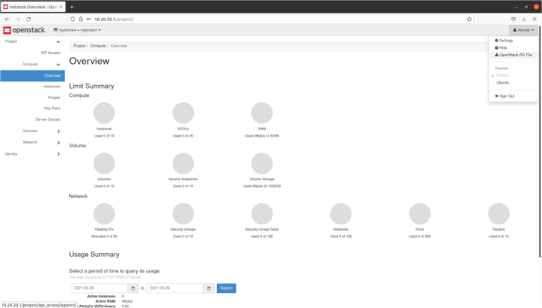
Task: Download the OpenStack RC File
Action: coord(513,55)
